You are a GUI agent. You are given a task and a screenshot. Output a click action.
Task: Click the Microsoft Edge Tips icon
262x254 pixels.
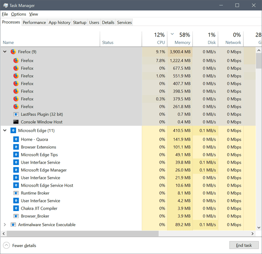[x=16, y=155]
